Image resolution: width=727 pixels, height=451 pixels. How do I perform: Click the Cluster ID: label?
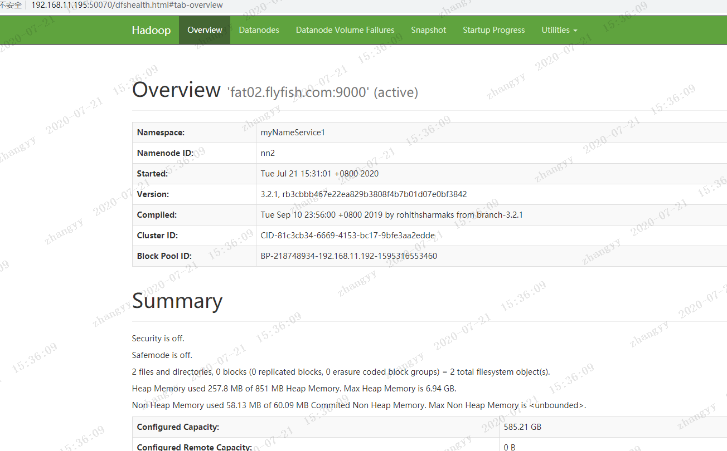[157, 236]
